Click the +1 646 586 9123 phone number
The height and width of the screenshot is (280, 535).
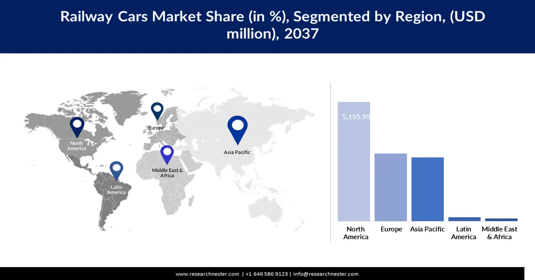(266, 274)
